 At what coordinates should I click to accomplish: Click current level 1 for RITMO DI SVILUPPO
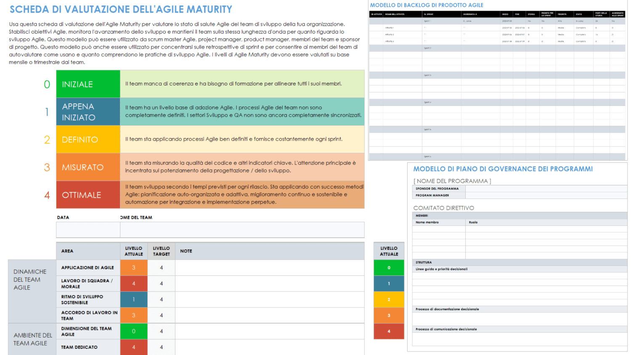[134, 299]
